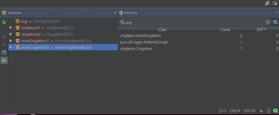The width and height of the screenshot is (279, 115).
Task: Hide the Variables panel with its arrow
Action: click(115, 13)
